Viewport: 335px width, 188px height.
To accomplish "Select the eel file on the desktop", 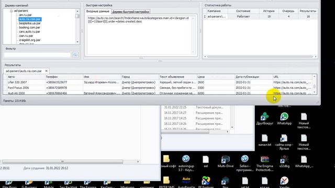I will [206, 161].
